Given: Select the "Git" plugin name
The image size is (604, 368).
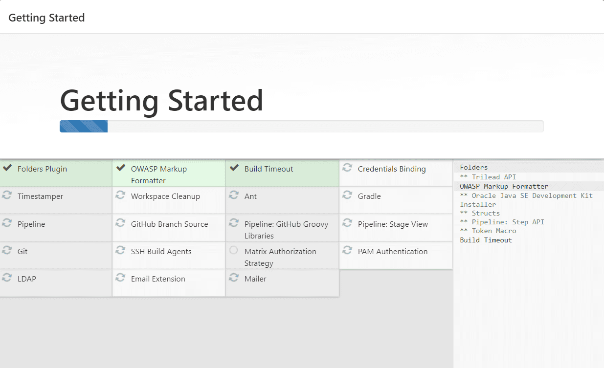Looking at the screenshot, I should 22,252.
